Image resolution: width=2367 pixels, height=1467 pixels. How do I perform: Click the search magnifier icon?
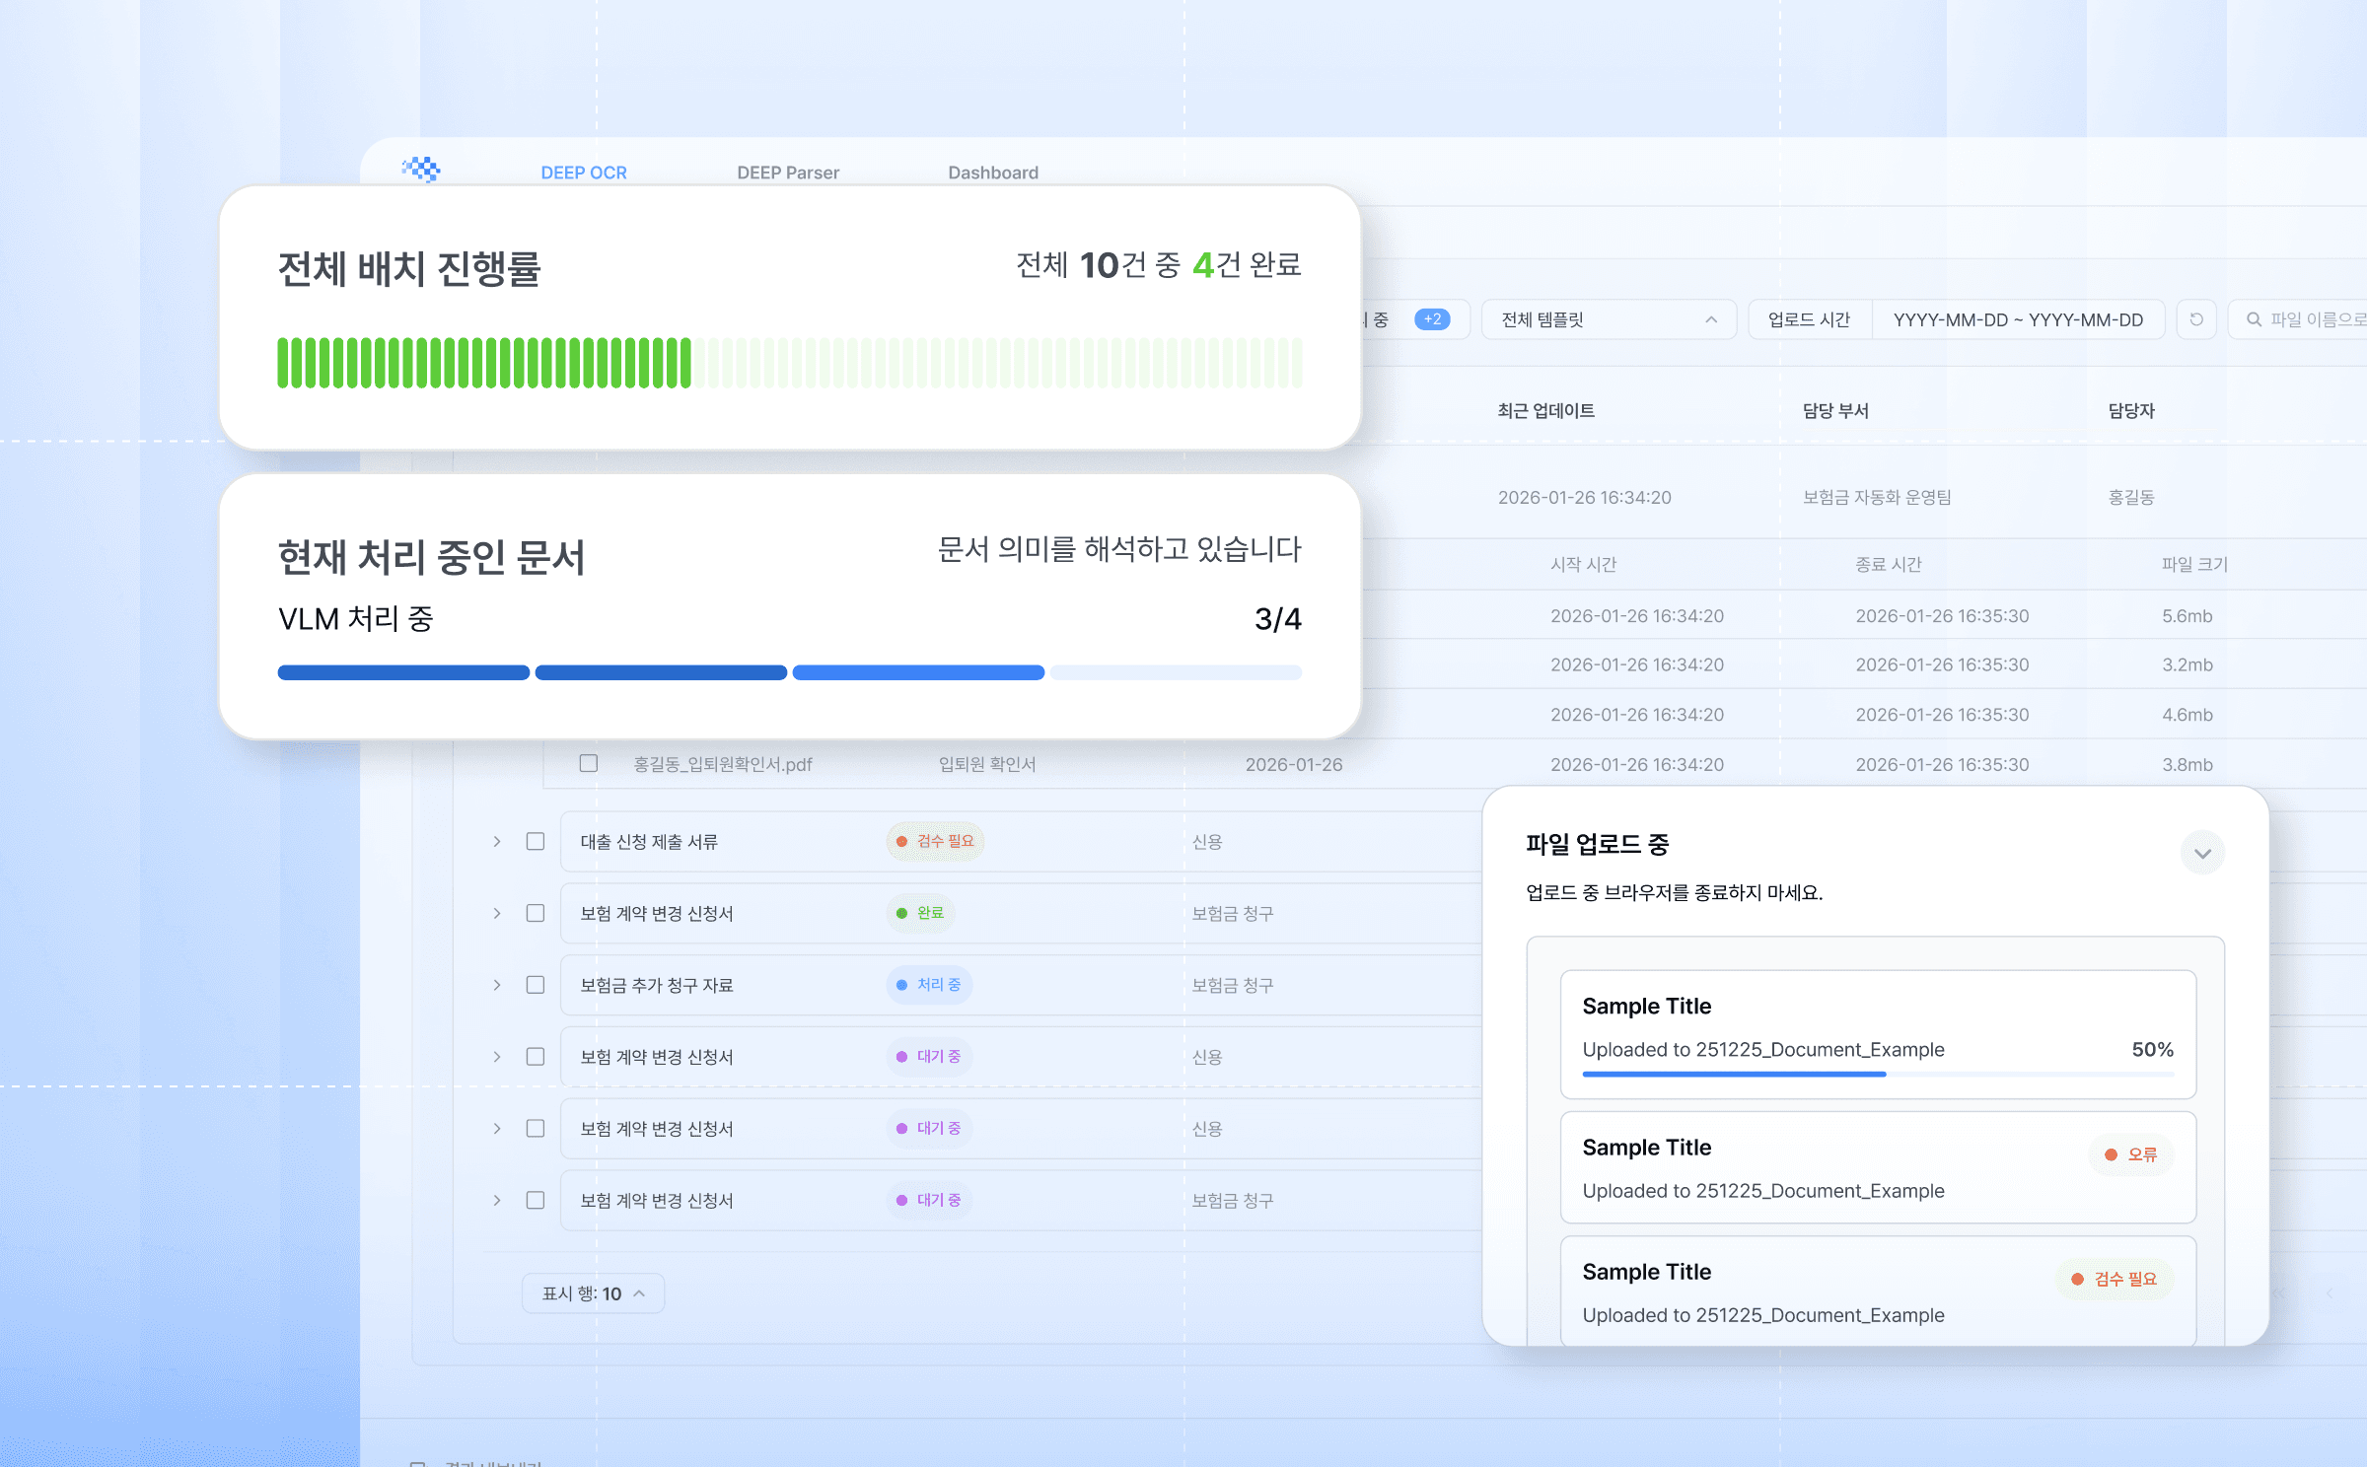[2254, 319]
